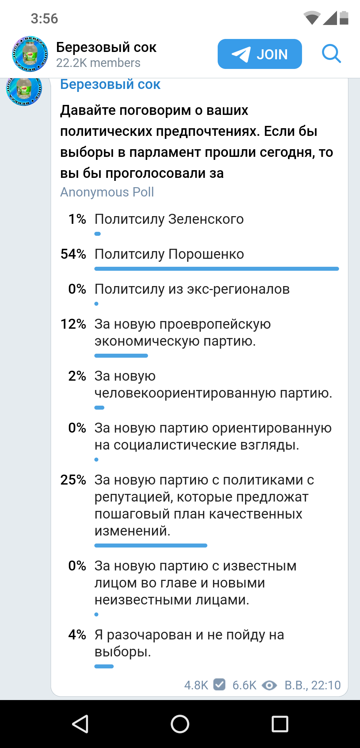Viewport: 360px width, 748px height.
Task: Join the Березовый сок channel
Action: [x=260, y=54]
